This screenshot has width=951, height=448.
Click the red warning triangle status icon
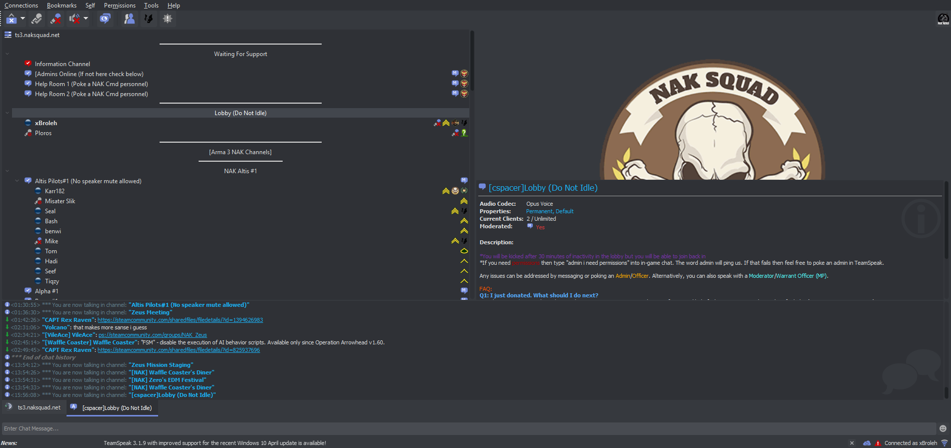click(x=878, y=443)
